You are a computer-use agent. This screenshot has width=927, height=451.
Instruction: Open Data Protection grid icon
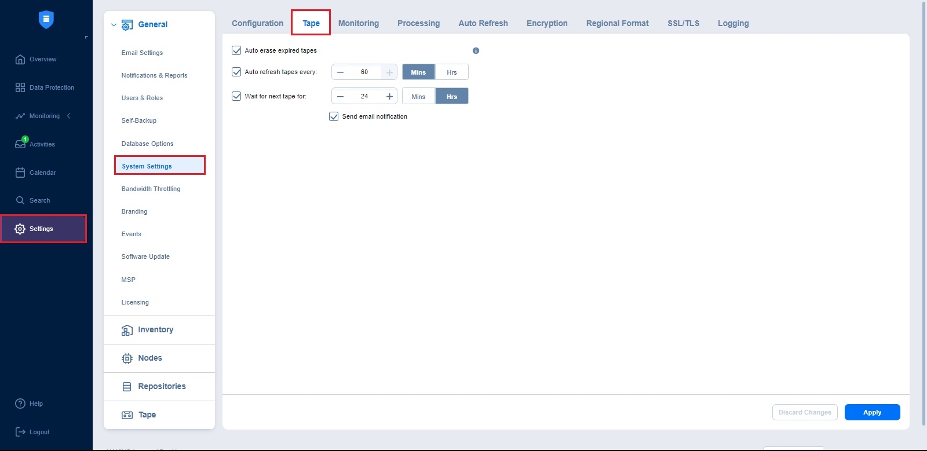click(x=20, y=87)
